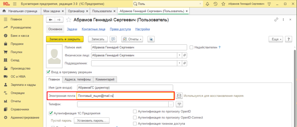Toggle the Недействителен checkbox
297x127 pixels.
(191, 48)
